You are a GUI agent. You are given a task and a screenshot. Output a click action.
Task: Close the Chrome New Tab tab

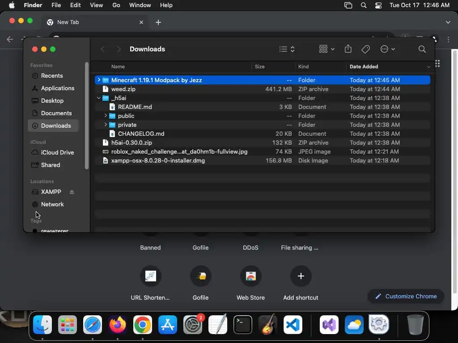tap(141, 22)
